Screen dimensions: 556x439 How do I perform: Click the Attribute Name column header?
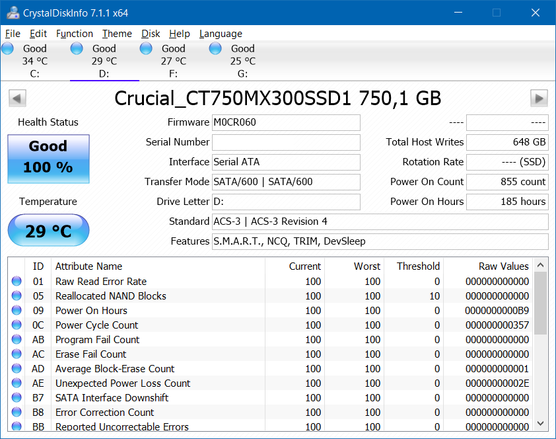click(158, 266)
